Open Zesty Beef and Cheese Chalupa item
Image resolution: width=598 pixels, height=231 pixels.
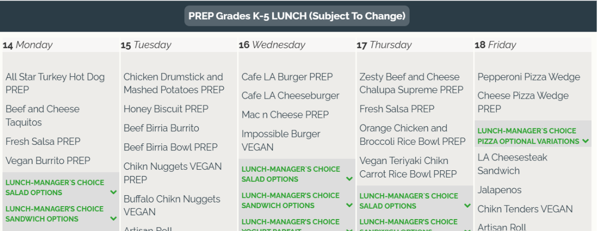[x=411, y=84]
